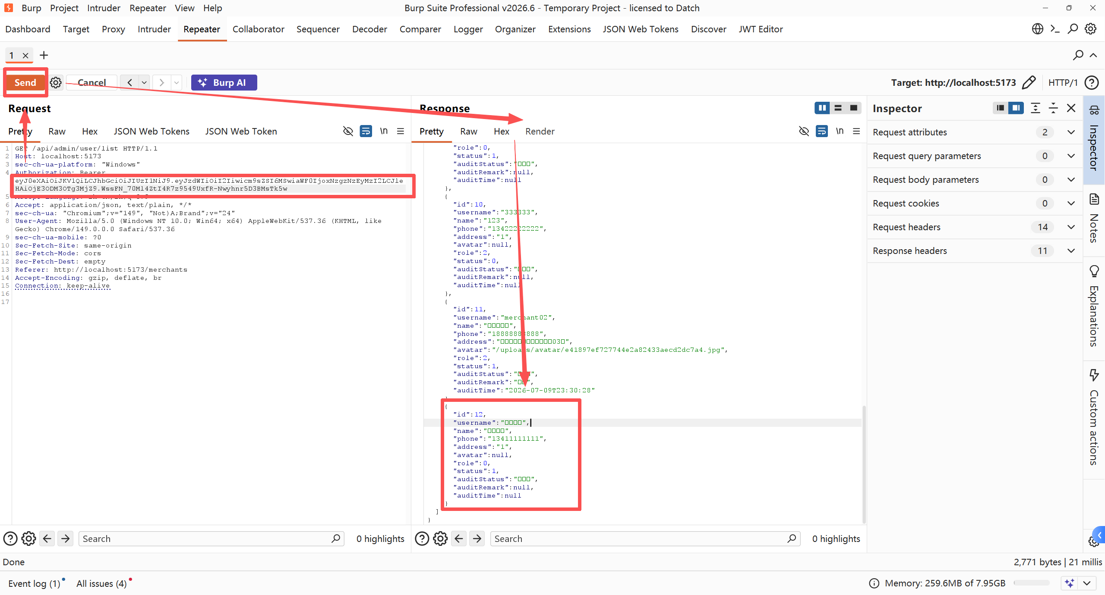Expand Request attributes section
Image resolution: width=1105 pixels, height=595 pixels.
tap(975, 132)
